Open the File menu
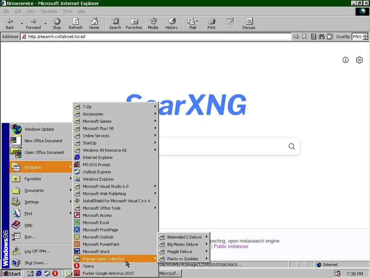Screen dimensions: 370x278 point(6,11)
